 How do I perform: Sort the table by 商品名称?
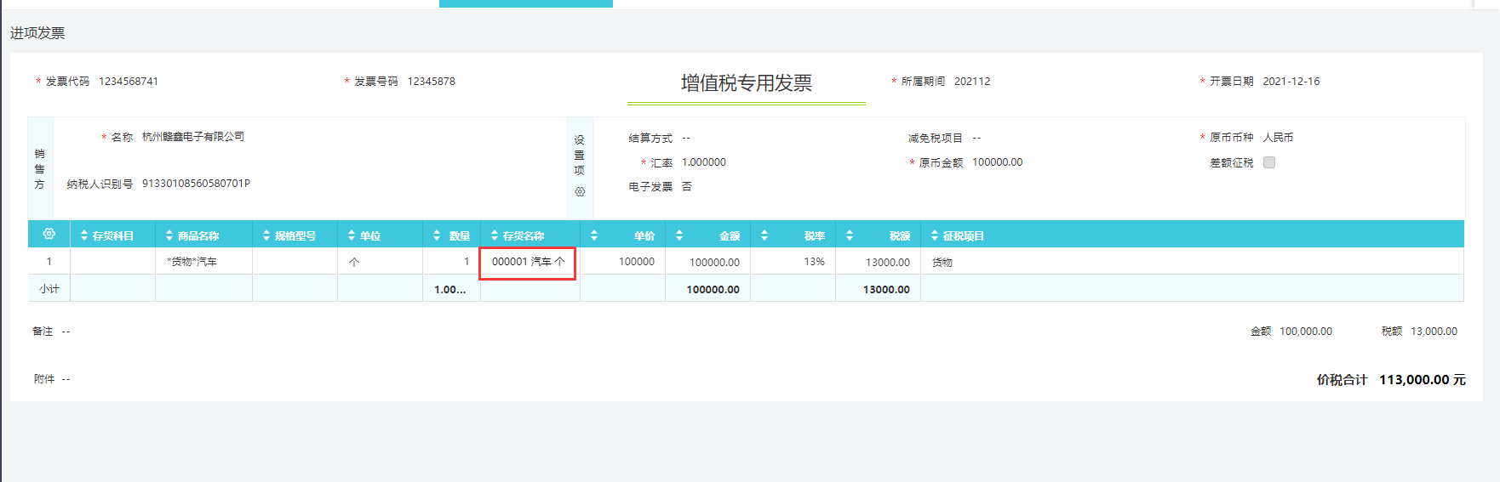pos(169,235)
